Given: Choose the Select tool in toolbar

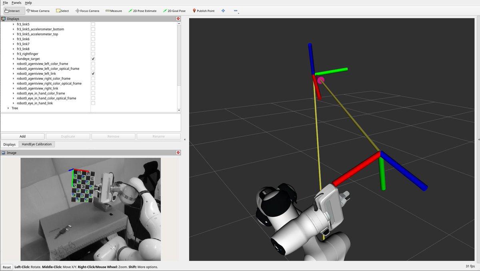Looking at the screenshot, I should click(62, 11).
